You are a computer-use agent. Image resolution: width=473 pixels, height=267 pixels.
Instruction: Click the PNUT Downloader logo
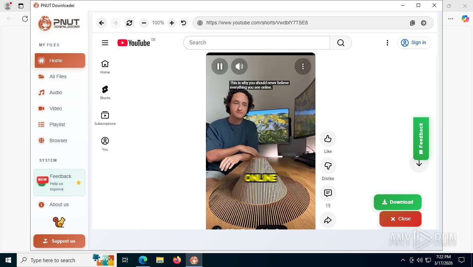click(59, 23)
